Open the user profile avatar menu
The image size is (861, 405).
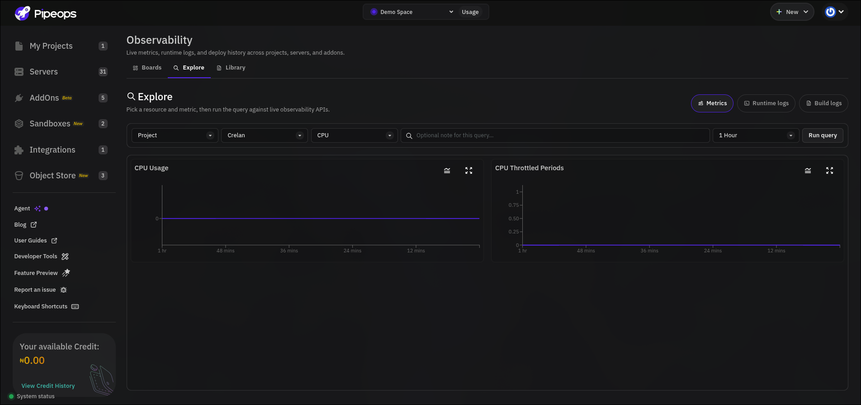pyautogui.click(x=834, y=12)
